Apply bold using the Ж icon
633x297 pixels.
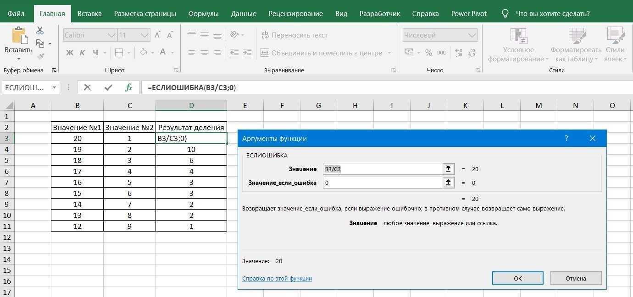pos(69,52)
